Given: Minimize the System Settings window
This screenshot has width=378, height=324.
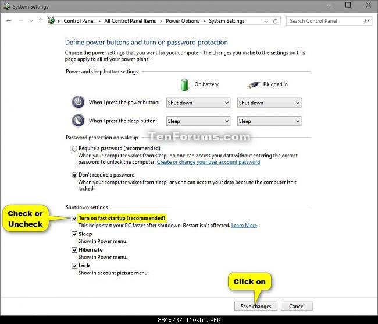Looking at the screenshot, I should pos(329,5).
